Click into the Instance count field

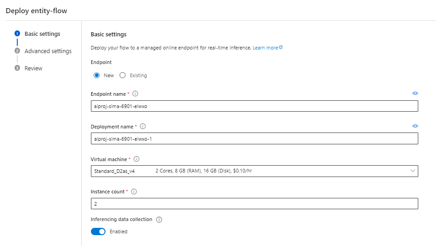click(254, 204)
